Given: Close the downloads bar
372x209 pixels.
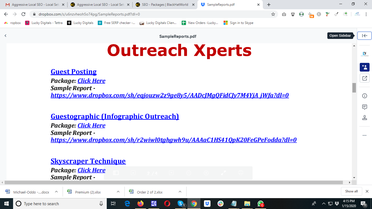Looking at the screenshot, I should (x=367, y=191).
